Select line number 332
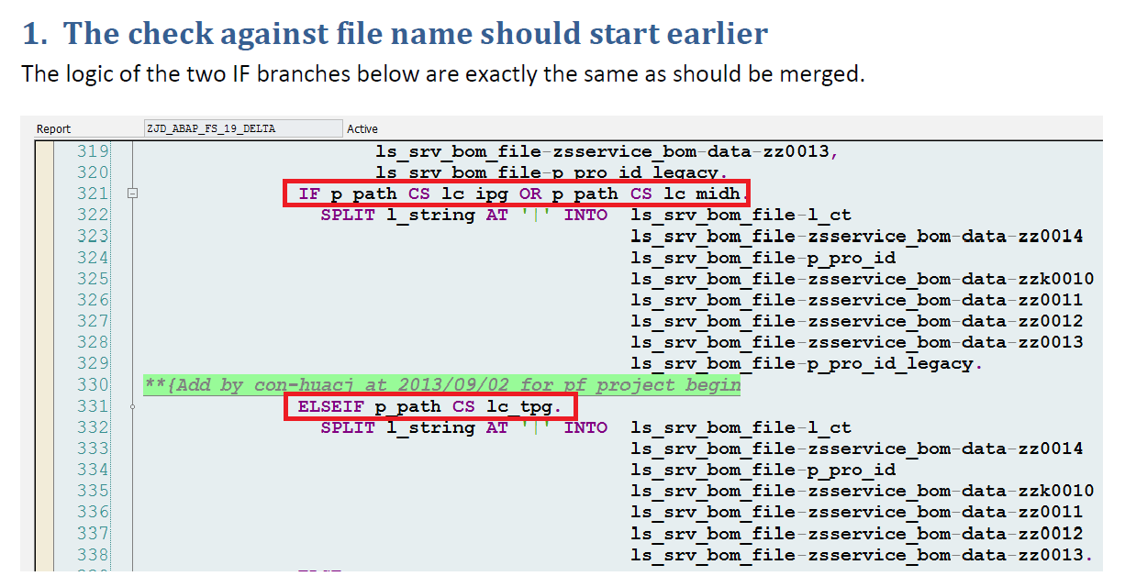Viewport: 1125px width, 587px height. [x=93, y=427]
